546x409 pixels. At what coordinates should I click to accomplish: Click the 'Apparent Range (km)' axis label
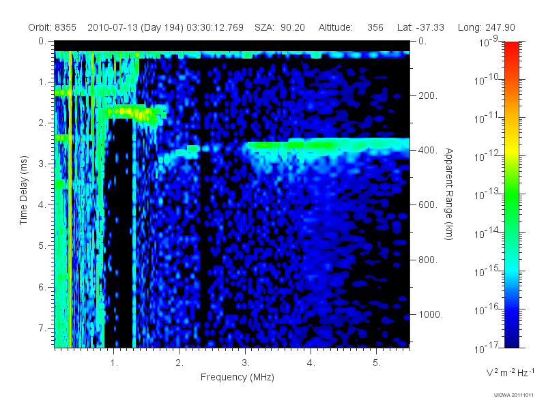click(449, 194)
